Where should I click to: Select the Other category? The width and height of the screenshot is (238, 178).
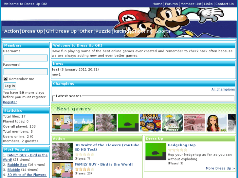tap(86, 31)
